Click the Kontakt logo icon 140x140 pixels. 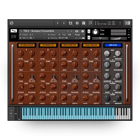click(x=12, y=23)
